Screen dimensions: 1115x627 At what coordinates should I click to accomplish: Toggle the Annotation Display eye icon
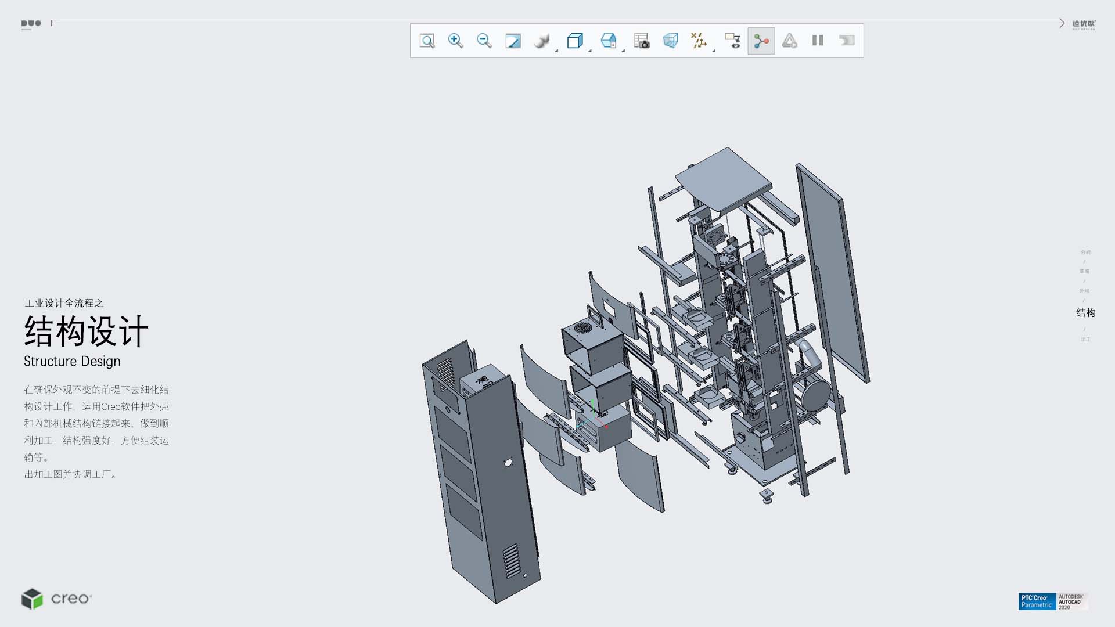[732, 41]
